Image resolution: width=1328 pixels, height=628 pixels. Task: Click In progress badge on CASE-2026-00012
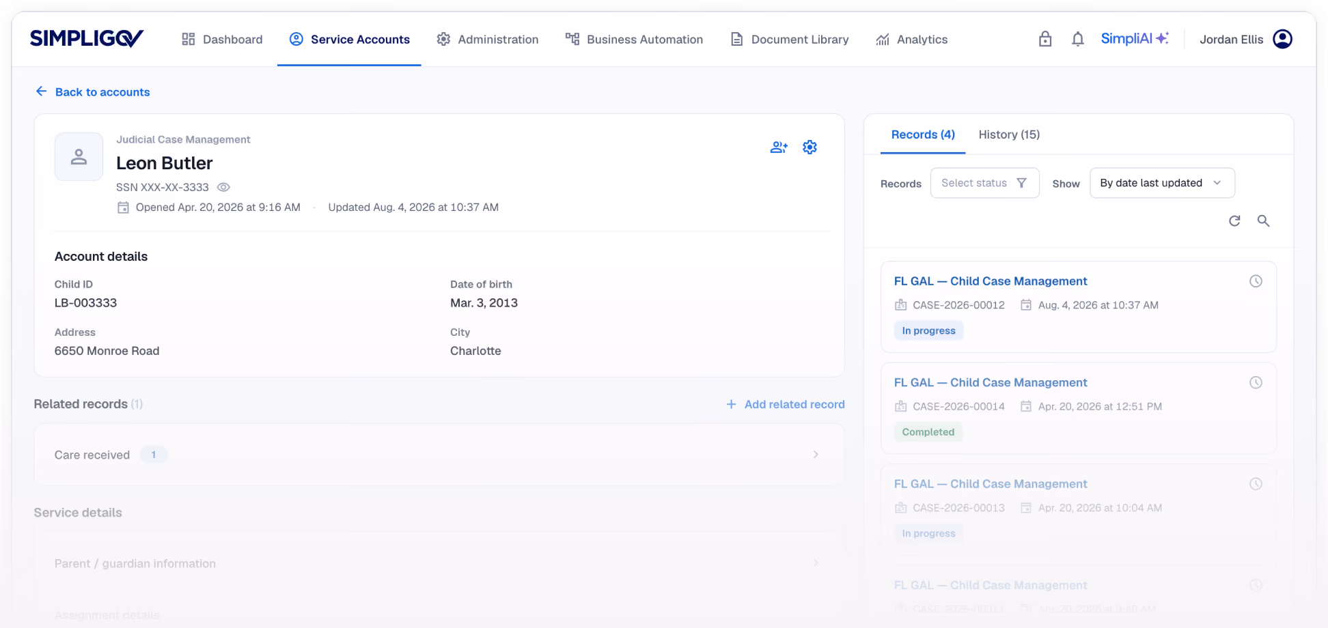point(928,331)
